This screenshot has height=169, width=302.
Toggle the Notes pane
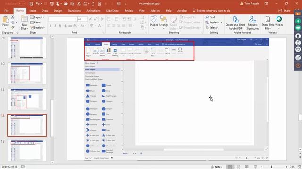tap(217, 167)
